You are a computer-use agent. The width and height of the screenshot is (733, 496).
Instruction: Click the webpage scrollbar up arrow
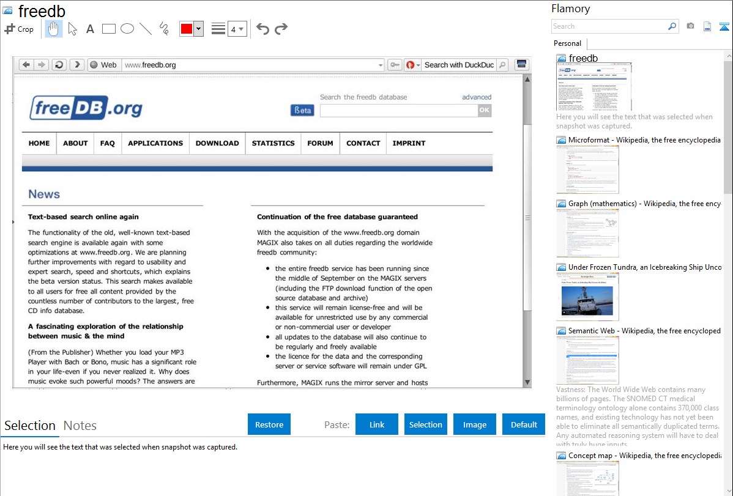tap(527, 80)
